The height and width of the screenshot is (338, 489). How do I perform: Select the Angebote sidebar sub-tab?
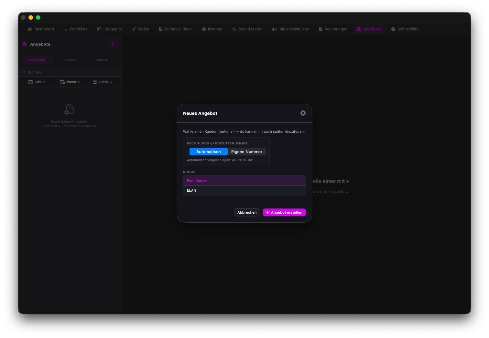click(x=37, y=60)
